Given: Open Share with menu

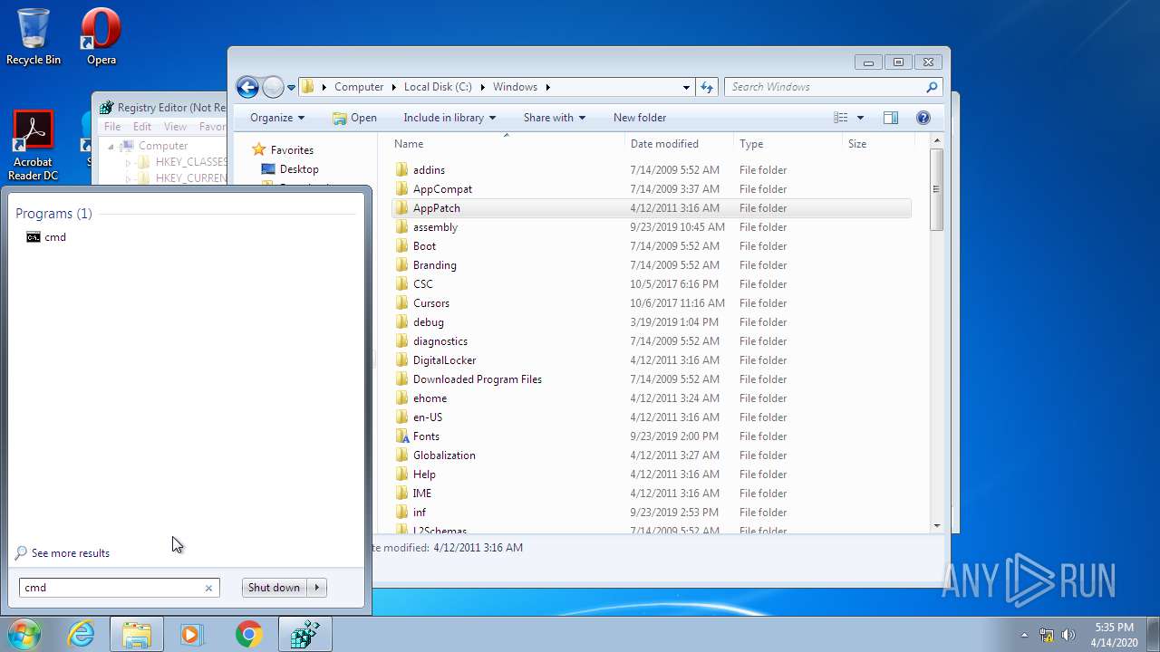Looking at the screenshot, I should (555, 118).
